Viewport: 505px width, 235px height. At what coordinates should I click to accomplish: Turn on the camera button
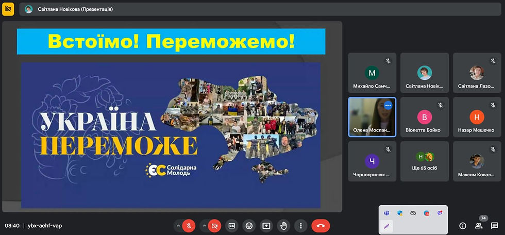click(214, 226)
